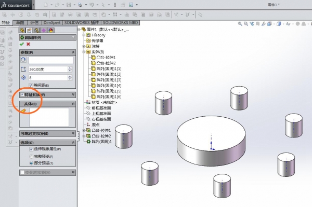Cancel the circular pattern with red X
Screen dimensions: 312x207
(28, 44)
